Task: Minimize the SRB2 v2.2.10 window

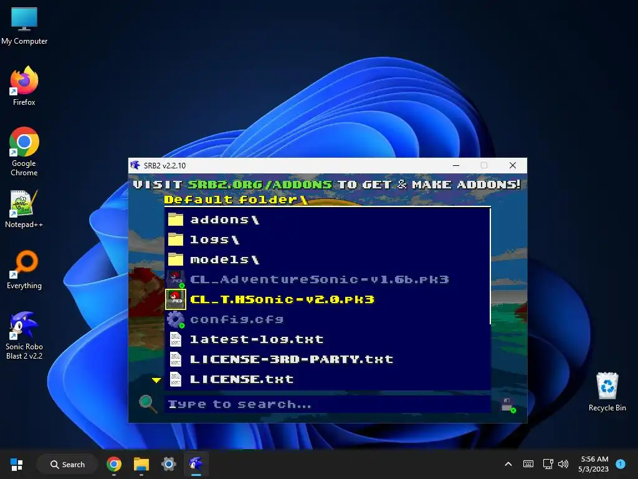Action: [456, 165]
